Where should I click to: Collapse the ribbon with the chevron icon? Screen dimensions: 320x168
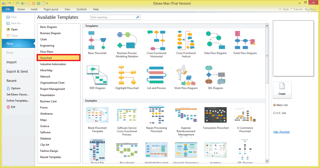[280, 9]
